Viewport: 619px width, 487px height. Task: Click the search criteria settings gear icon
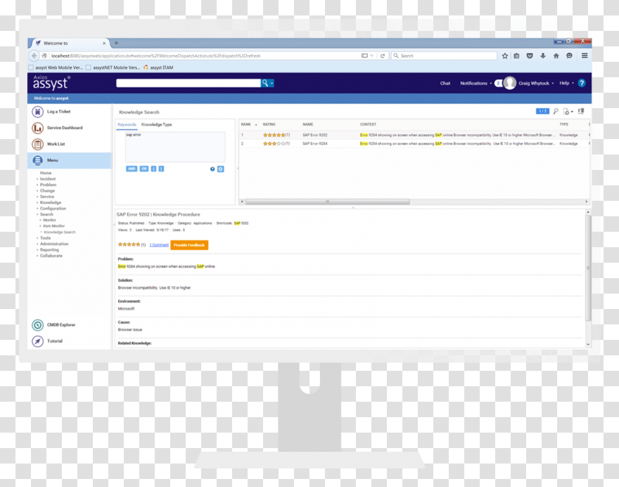pos(220,168)
